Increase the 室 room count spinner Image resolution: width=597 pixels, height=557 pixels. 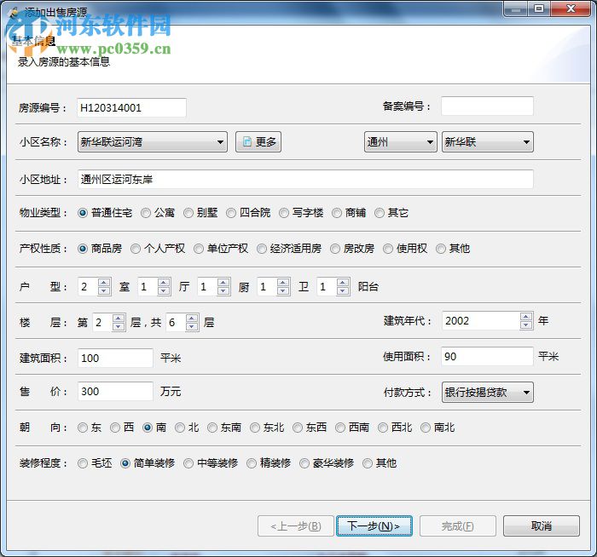point(104,283)
